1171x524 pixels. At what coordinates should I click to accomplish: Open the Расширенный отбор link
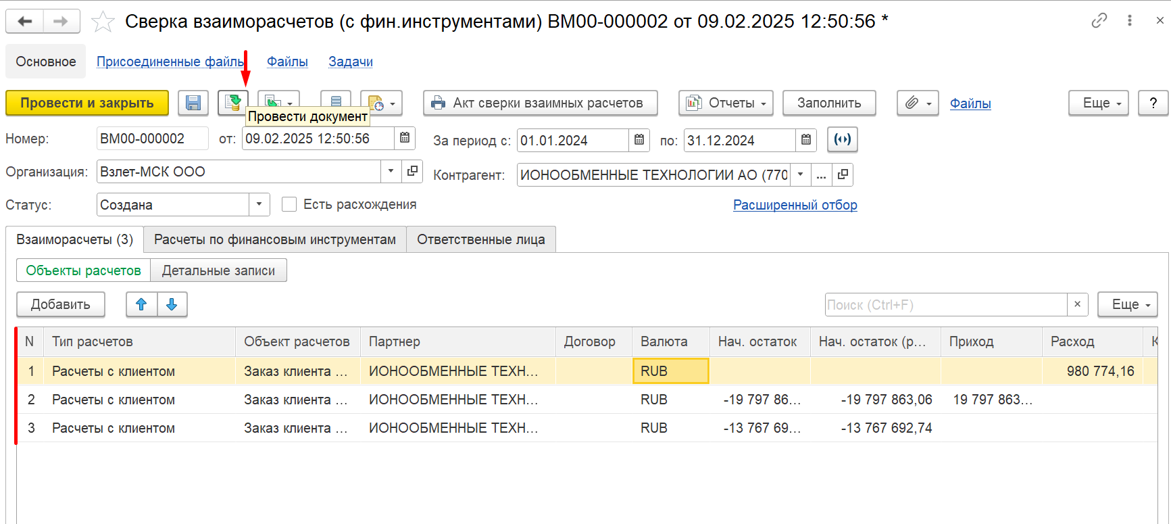pyautogui.click(x=795, y=205)
